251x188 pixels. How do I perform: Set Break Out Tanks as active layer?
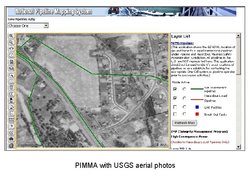click(x=184, y=114)
